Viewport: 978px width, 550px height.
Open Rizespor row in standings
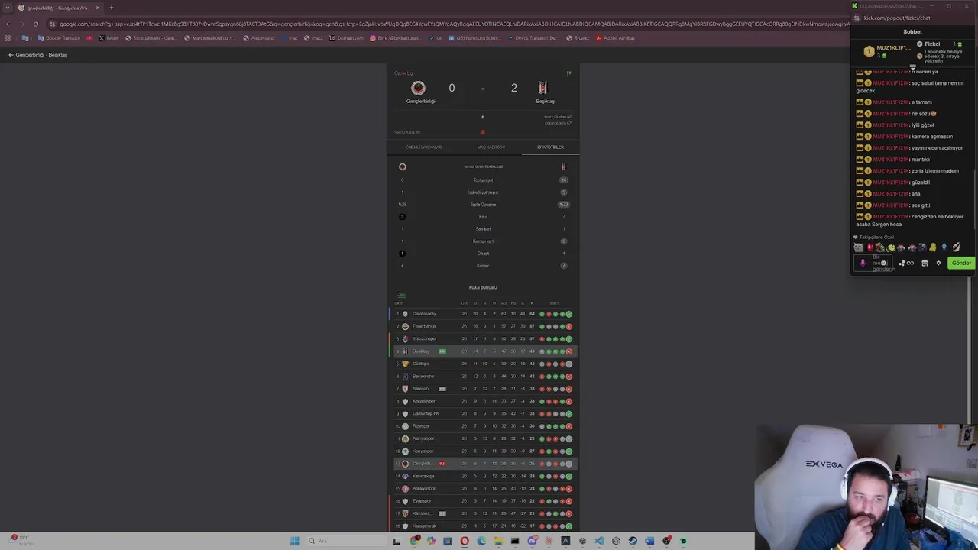pos(483,426)
